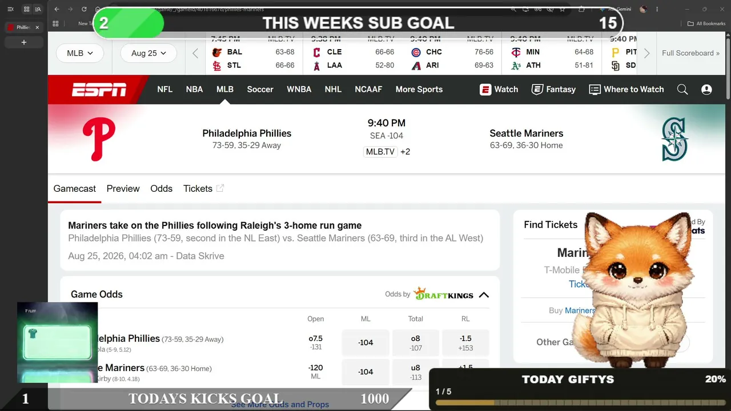731x411 pixels.
Task: Click the ESPN logo in red banner
Action: 99,90
